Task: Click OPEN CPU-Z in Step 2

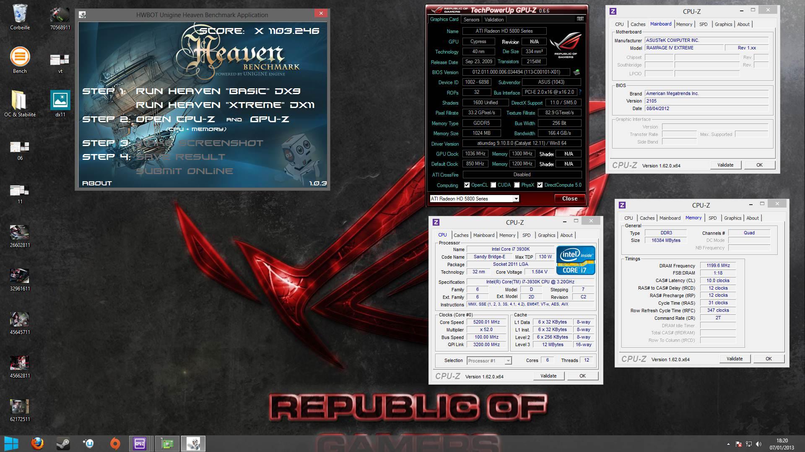Action: (177, 119)
